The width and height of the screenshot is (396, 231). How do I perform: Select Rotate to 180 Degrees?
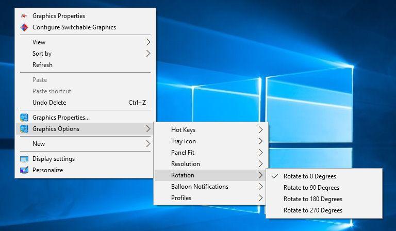pyautogui.click(x=324, y=199)
